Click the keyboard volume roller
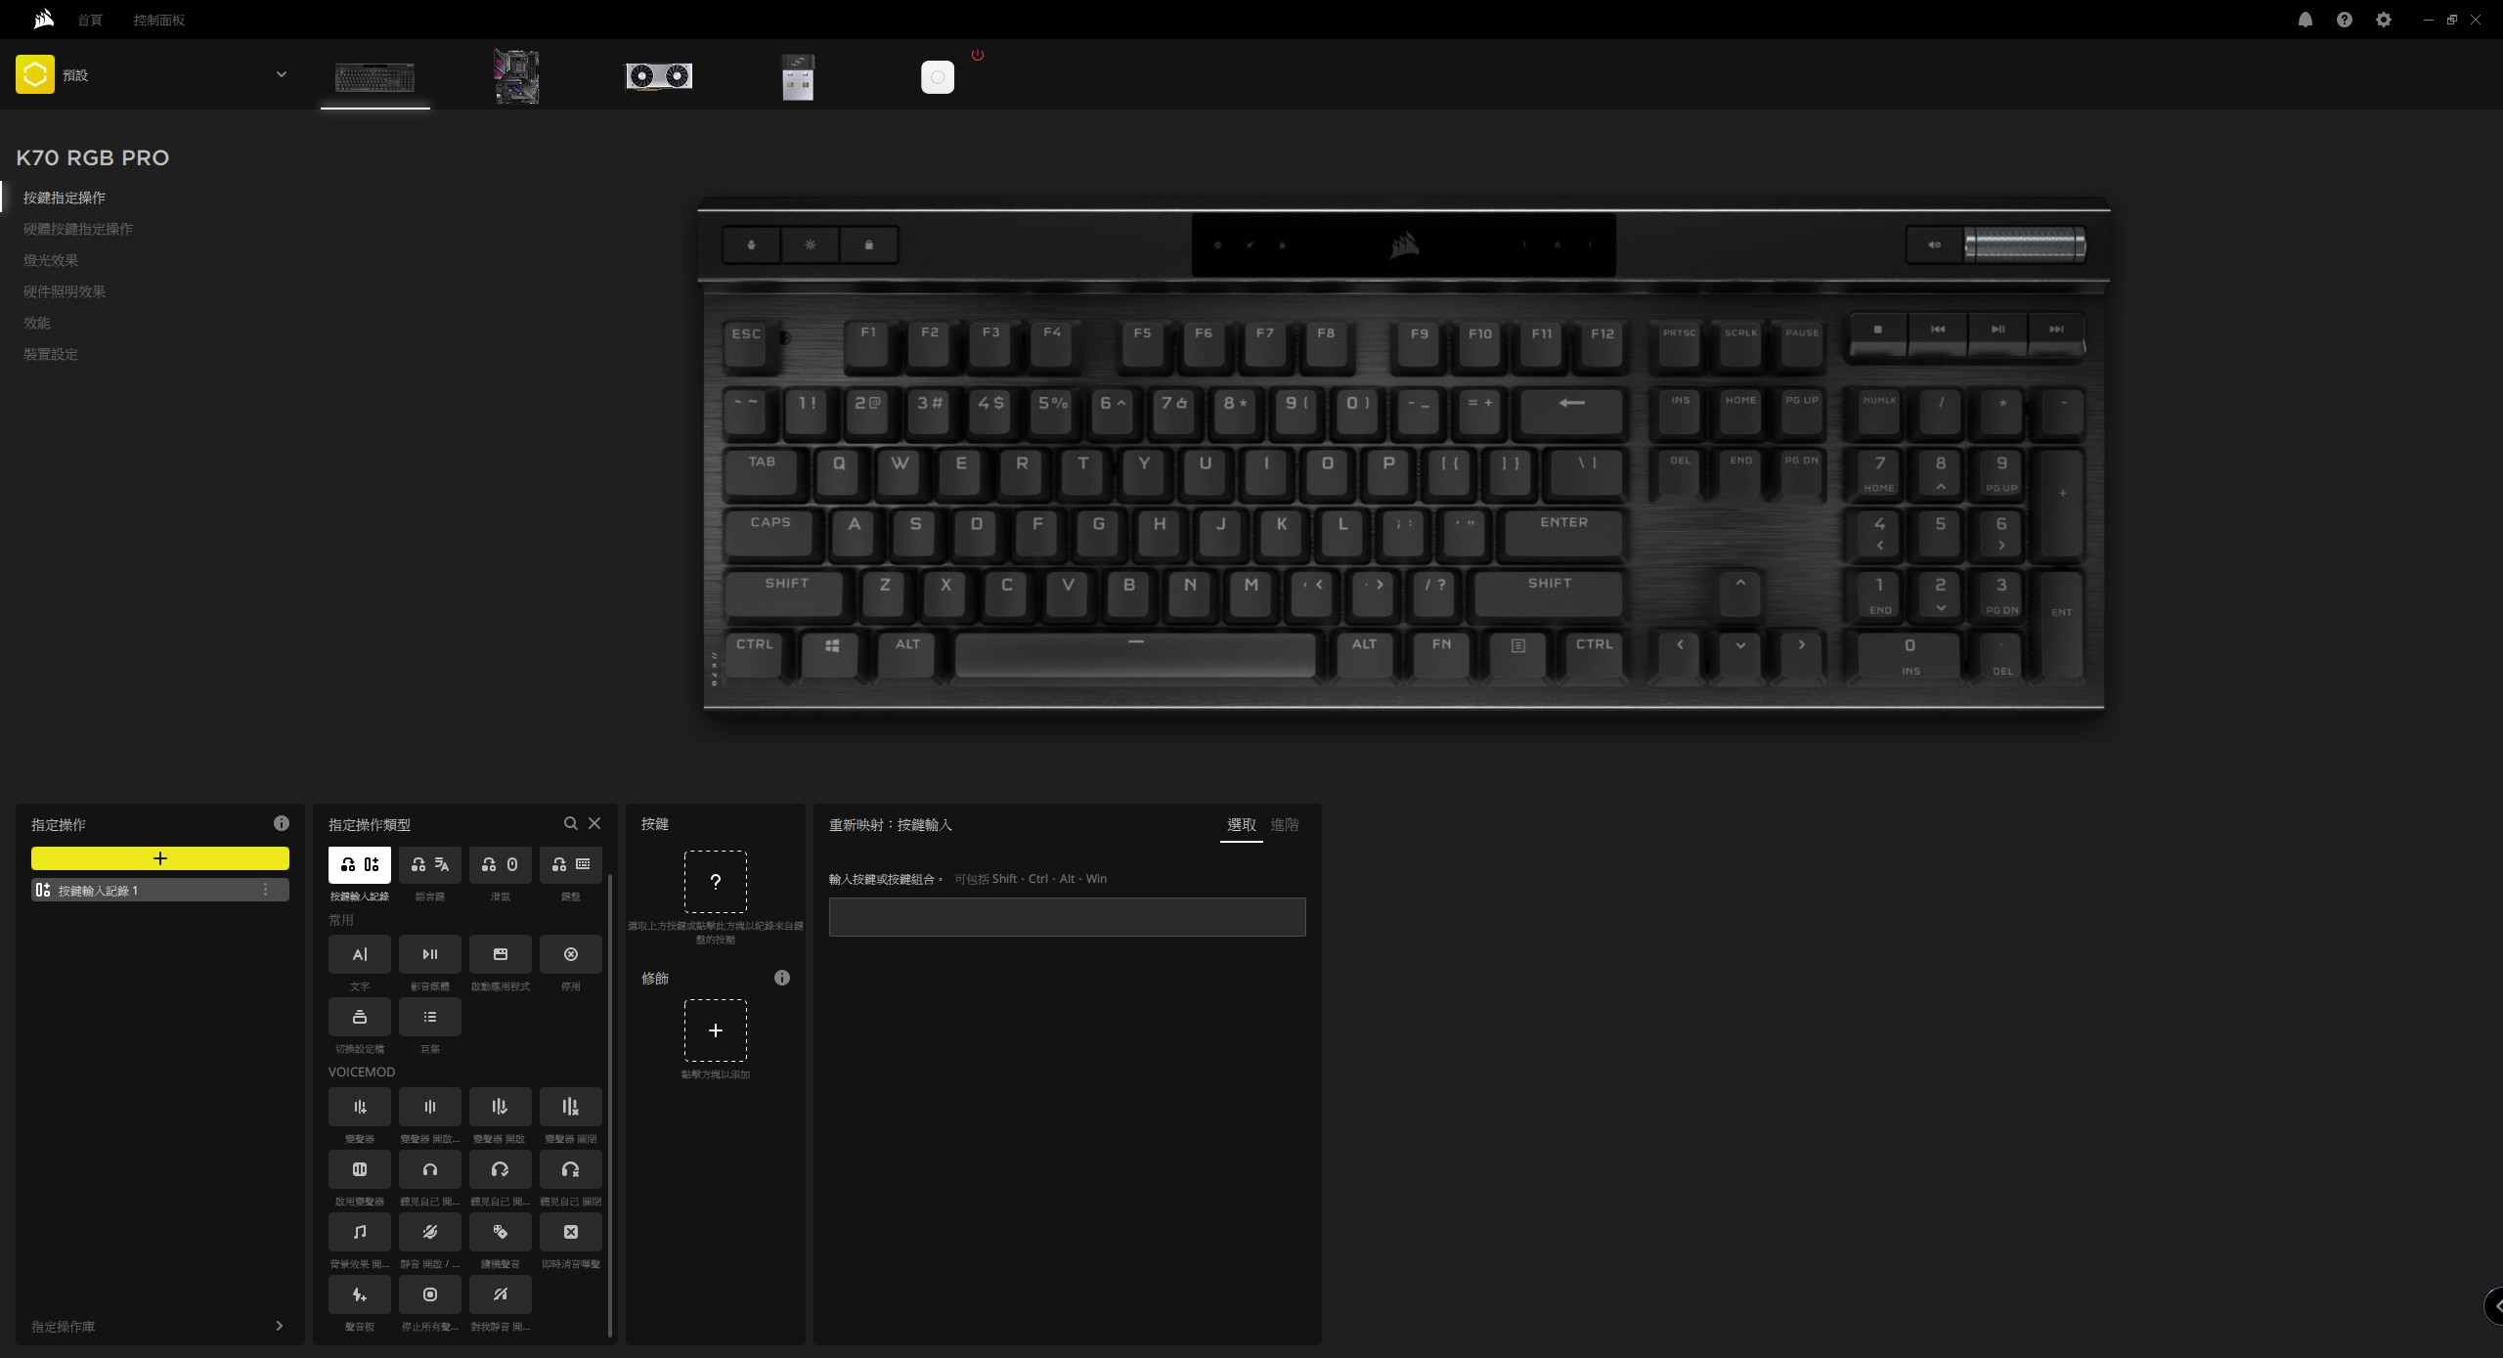Viewport: 2503px width, 1358px height. (2025, 244)
